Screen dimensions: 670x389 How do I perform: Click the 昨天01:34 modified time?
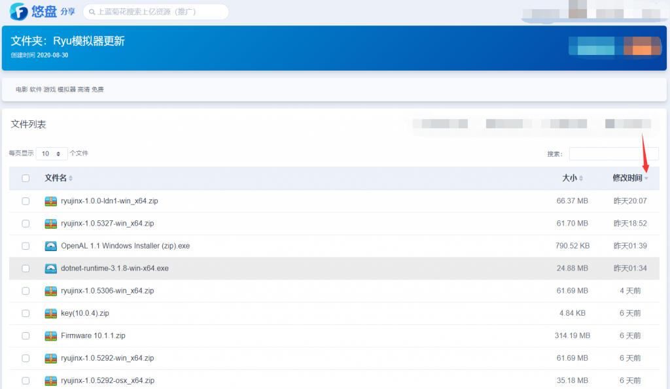tap(630, 269)
